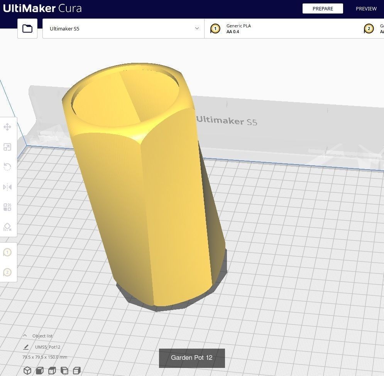
Task: Select UMS5_Pot12 in object list
Action: [x=47, y=347]
